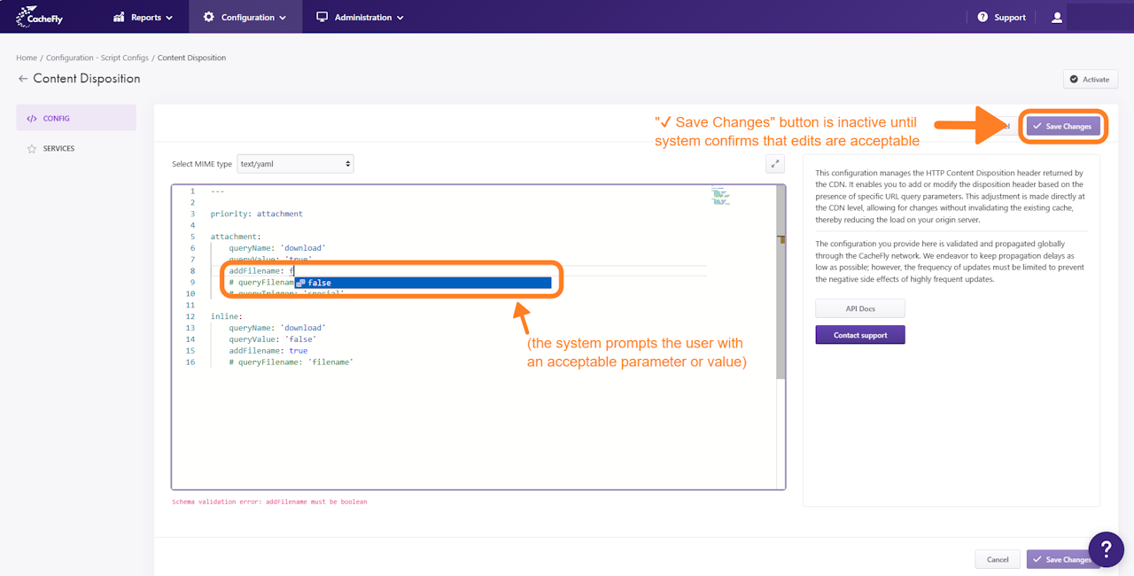The image size is (1134, 576).
Task: Click the line queryValue: 'false'
Action: (x=273, y=339)
